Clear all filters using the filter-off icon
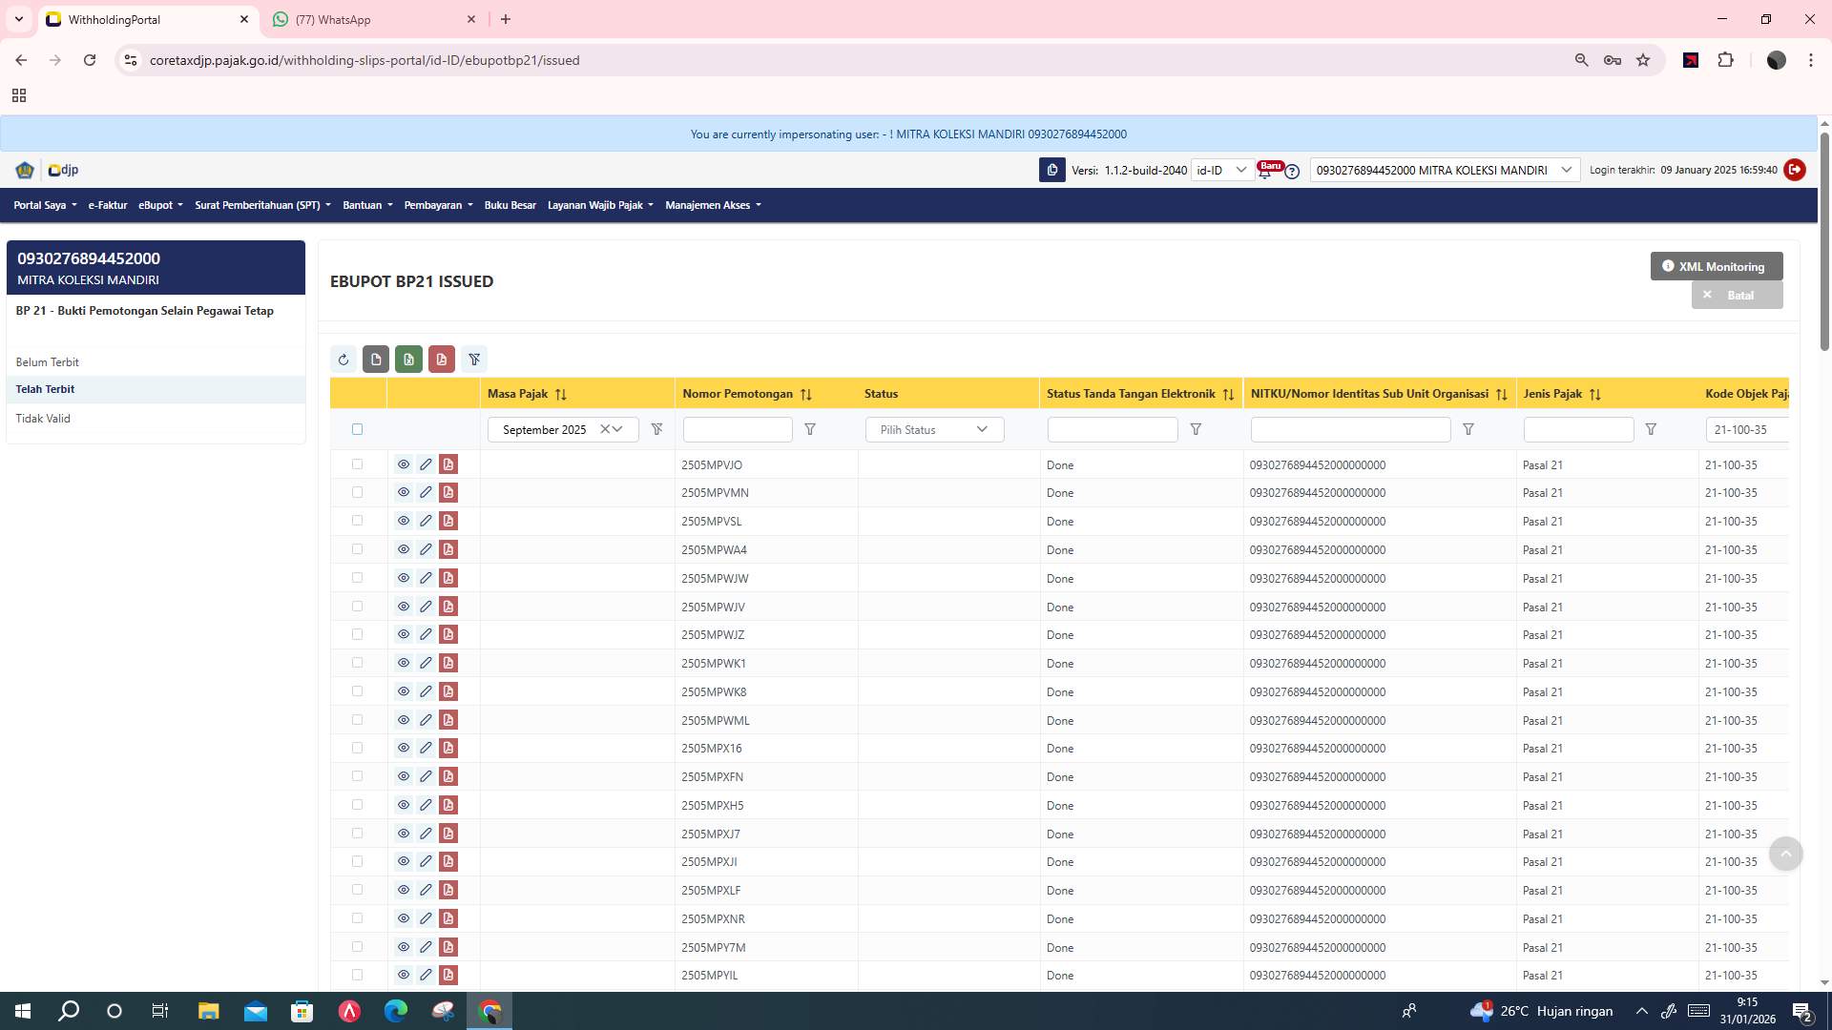Screen dimensions: 1832x1030 [x=474, y=360]
